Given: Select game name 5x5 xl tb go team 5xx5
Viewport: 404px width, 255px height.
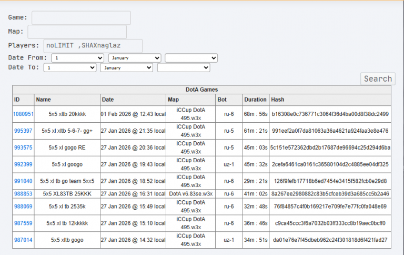Looking at the screenshot, I should pyautogui.click(x=67, y=181).
